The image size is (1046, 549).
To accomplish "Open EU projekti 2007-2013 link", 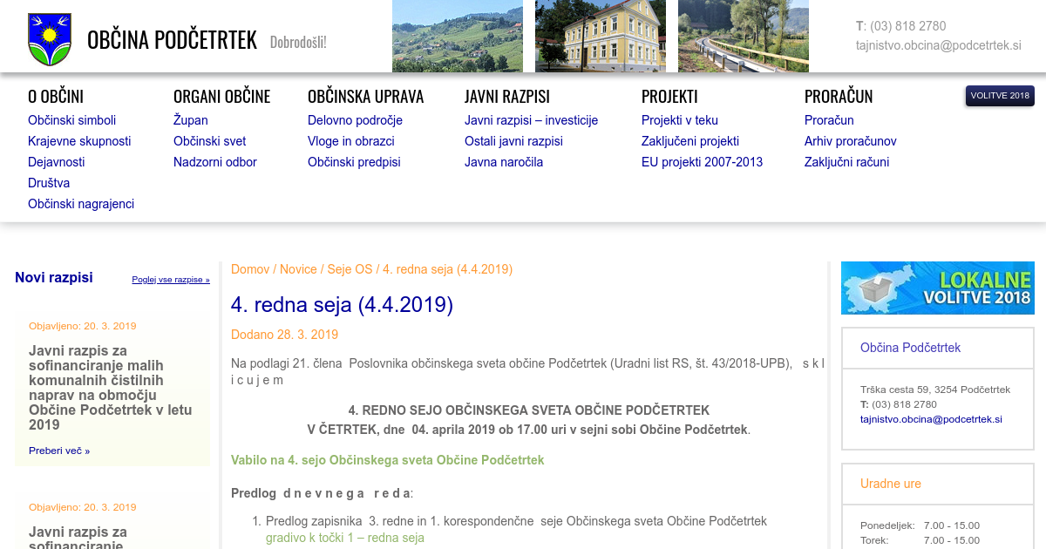I will point(702,162).
